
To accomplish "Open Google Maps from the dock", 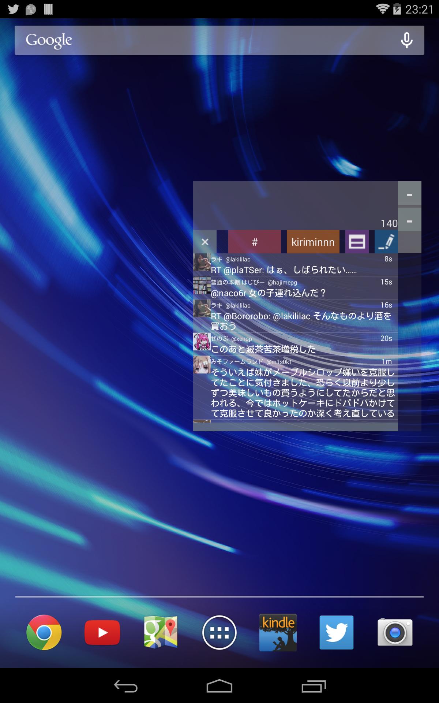I will point(161,632).
